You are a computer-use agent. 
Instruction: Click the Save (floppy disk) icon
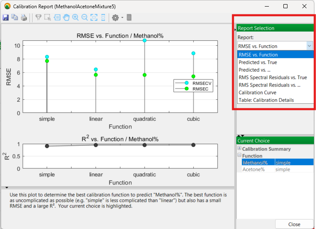[6, 17]
